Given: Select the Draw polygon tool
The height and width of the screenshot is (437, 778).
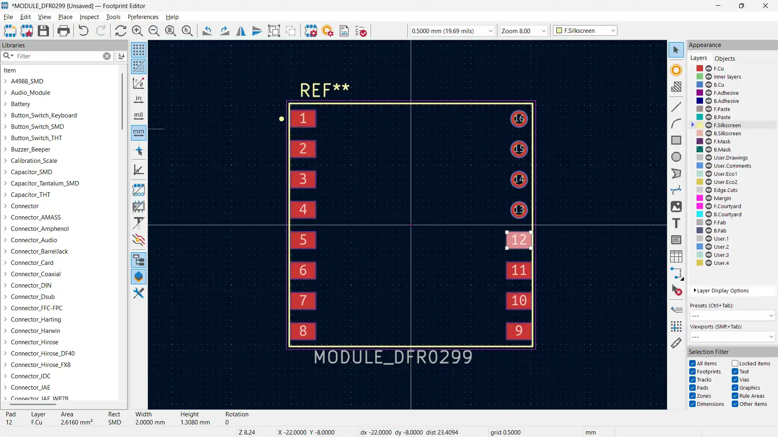Looking at the screenshot, I should pos(676,173).
